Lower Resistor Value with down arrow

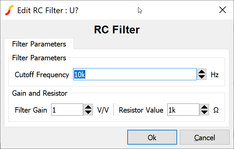click(x=204, y=113)
